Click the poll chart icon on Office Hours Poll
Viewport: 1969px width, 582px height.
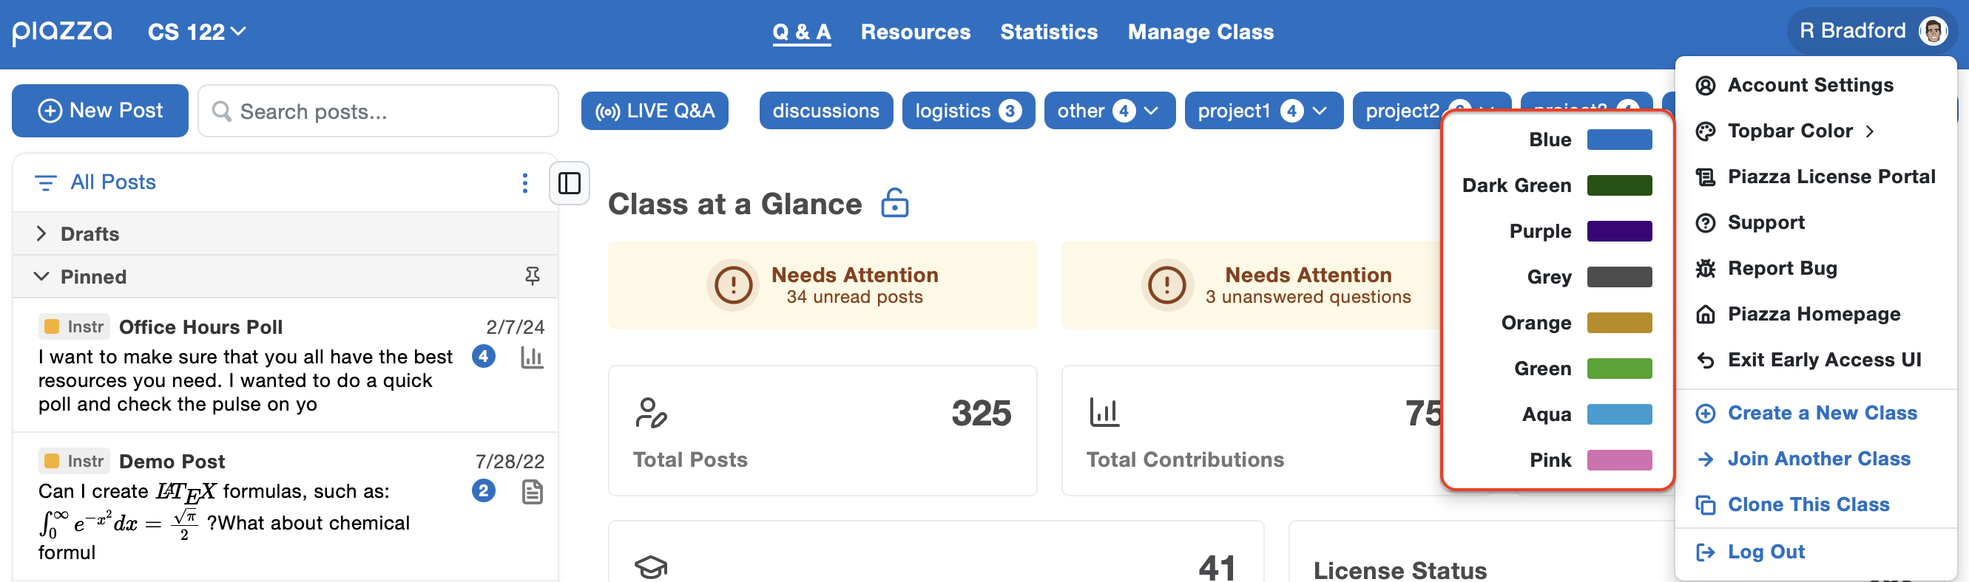point(532,357)
